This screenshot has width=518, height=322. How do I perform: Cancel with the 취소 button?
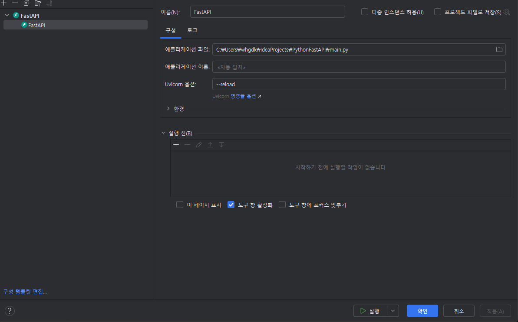(x=459, y=311)
